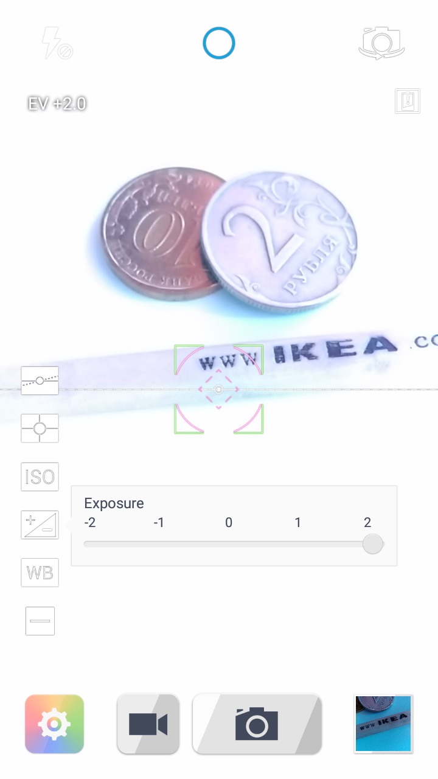Toggle the flash off icon
Image resolution: width=438 pixels, height=779 pixels.
57,44
